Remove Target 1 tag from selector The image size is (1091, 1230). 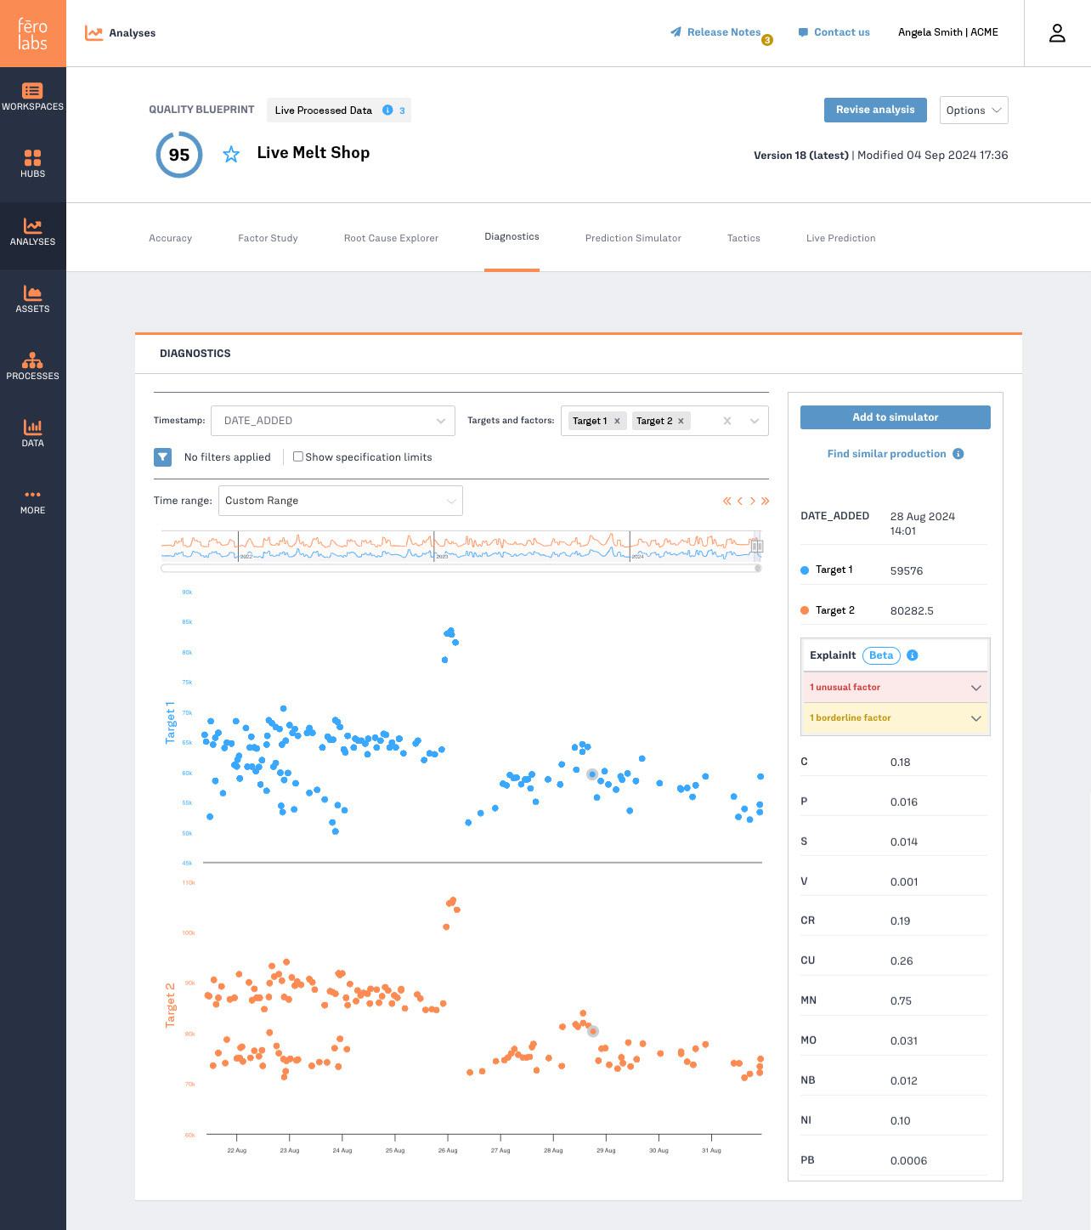pyautogui.click(x=618, y=421)
